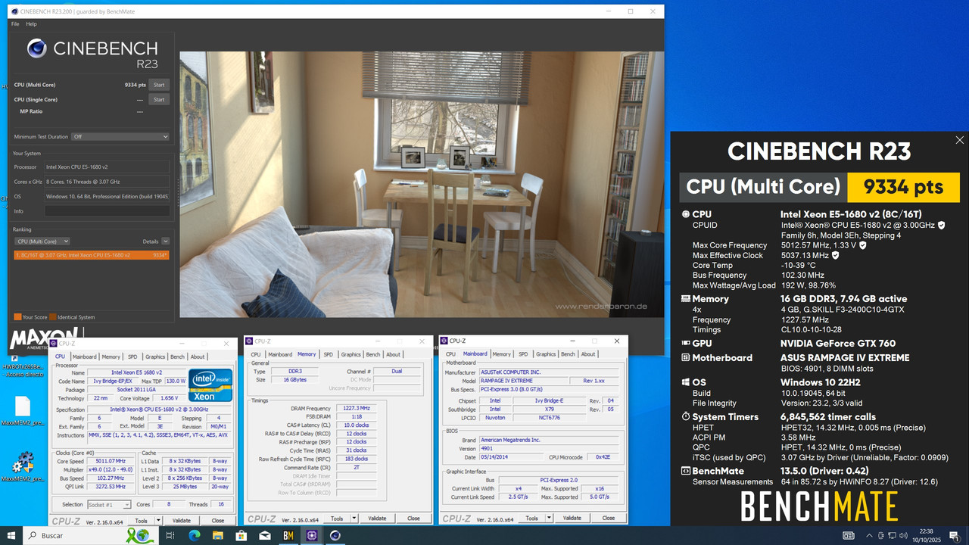Image resolution: width=969 pixels, height=545 pixels.
Task: Open About tab in the Mainboard CPU-Z window
Action: [x=588, y=353]
